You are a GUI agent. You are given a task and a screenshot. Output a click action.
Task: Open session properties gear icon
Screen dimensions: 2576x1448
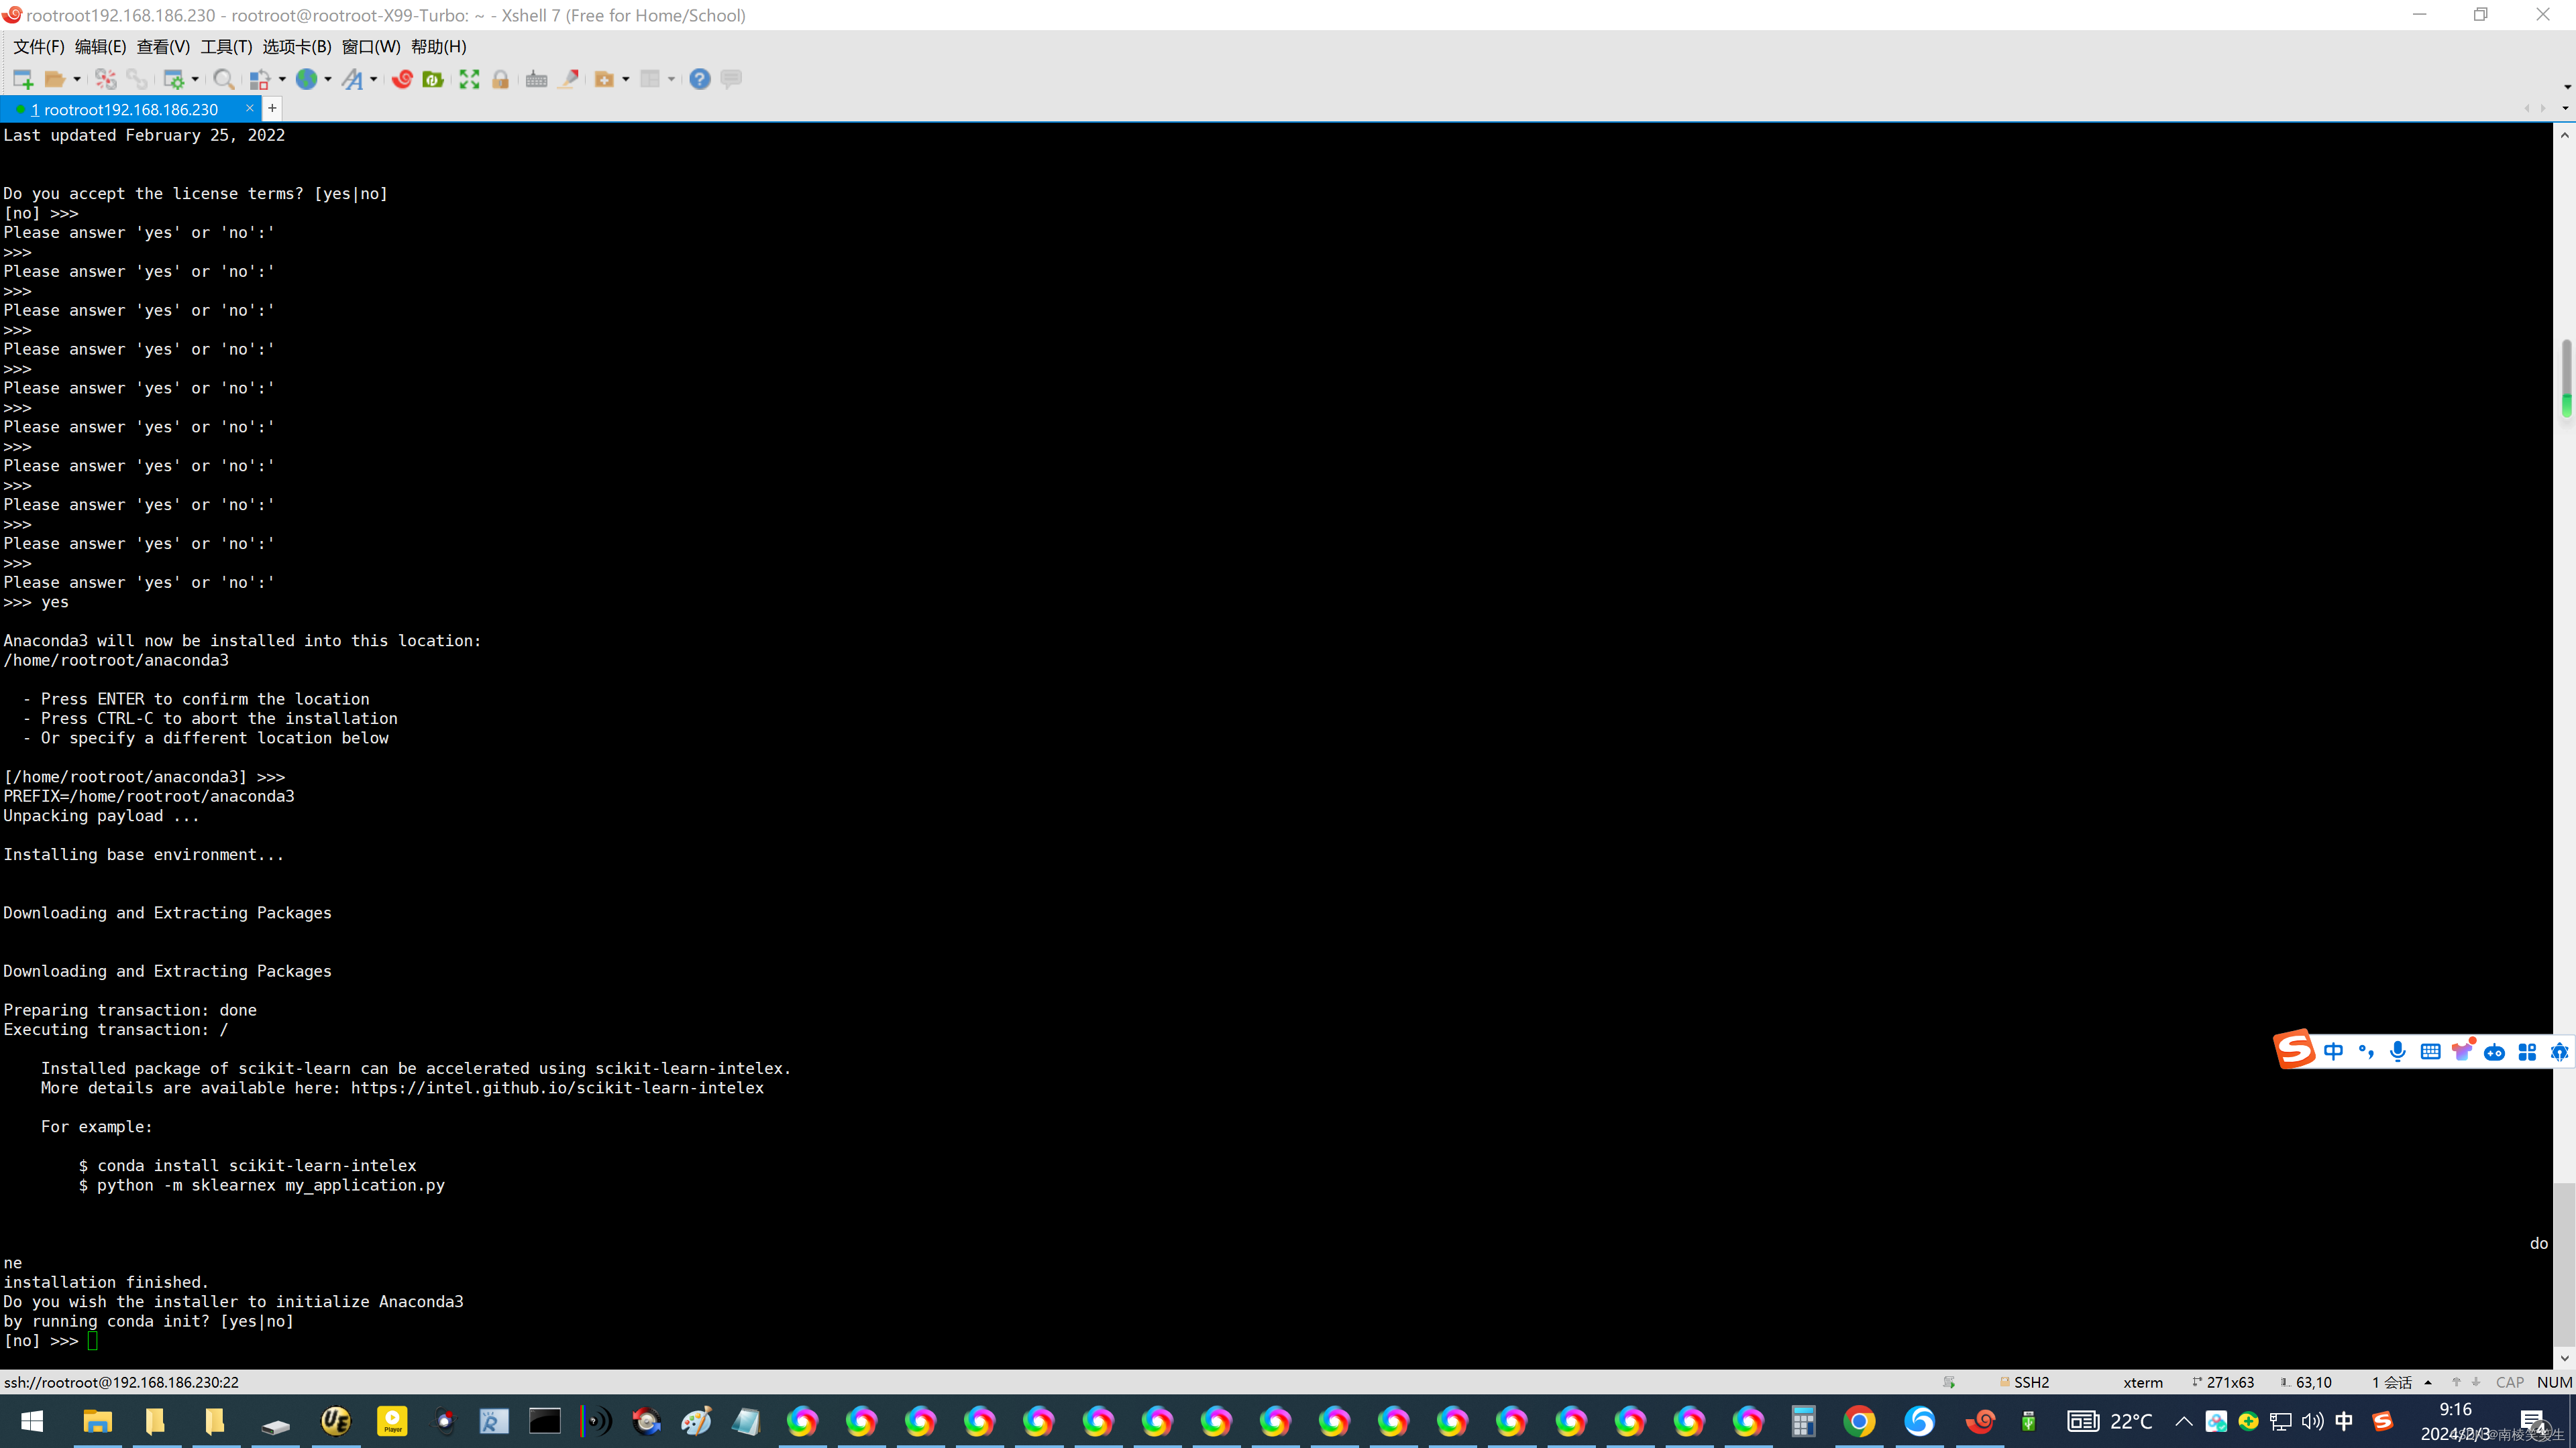[x=174, y=79]
